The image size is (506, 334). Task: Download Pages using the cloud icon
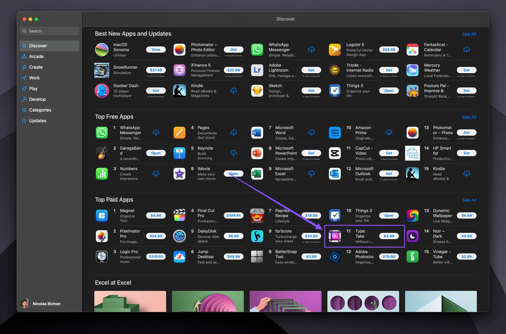pyautogui.click(x=234, y=133)
